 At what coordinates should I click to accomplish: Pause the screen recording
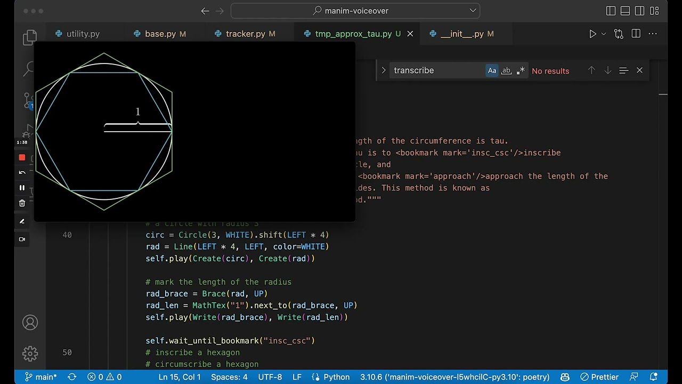click(22, 188)
